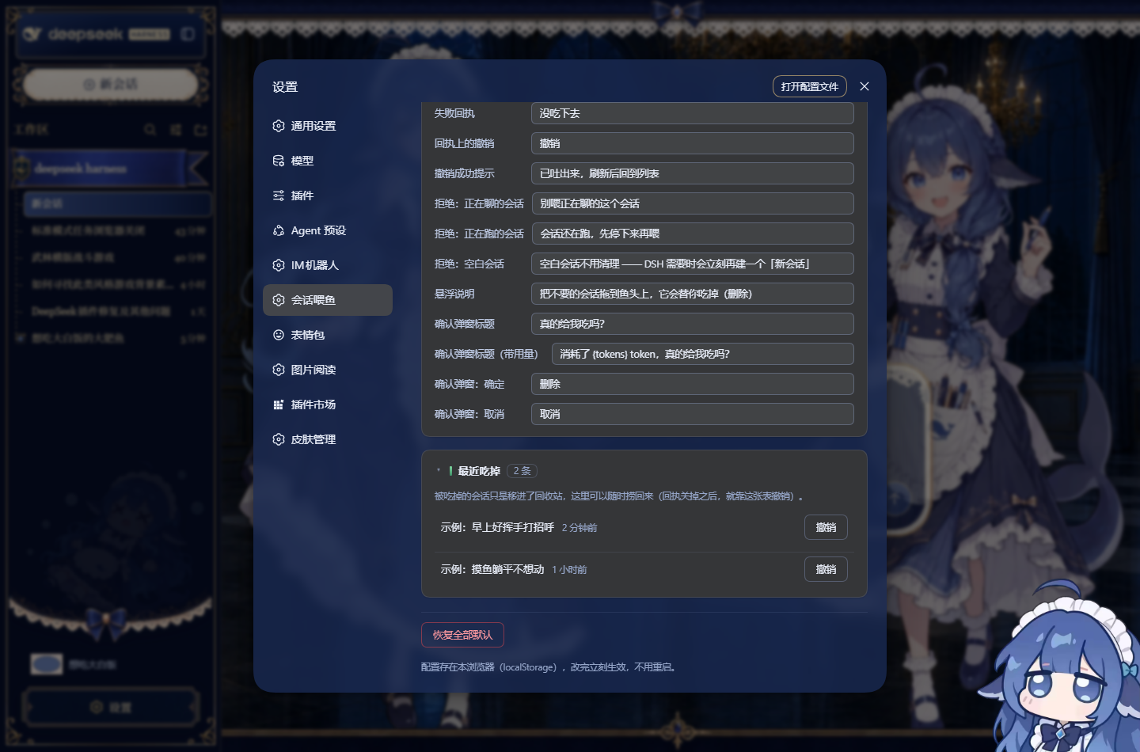
Task: Click the 打开配置文件 button
Action: 810,86
